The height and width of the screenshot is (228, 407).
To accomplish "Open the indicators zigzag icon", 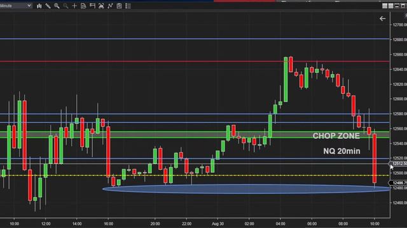I will [x=110, y=6].
